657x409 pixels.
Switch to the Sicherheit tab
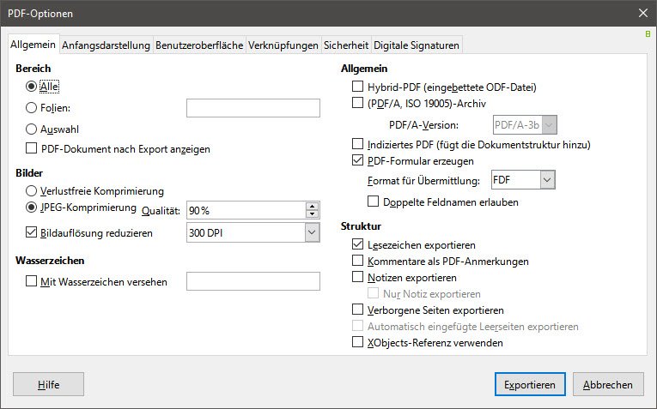(346, 45)
